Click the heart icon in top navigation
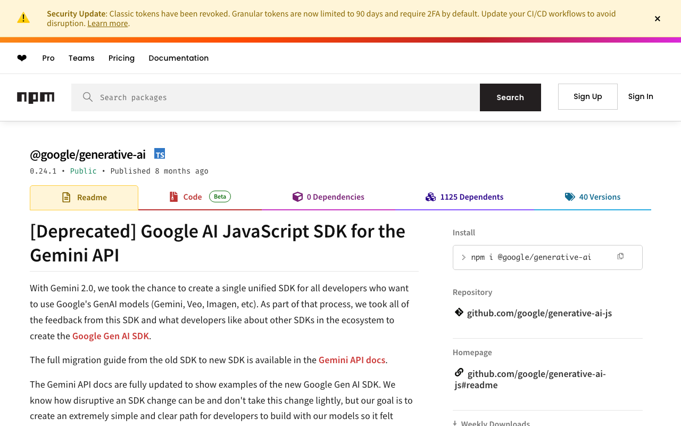681x426 pixels. (x=22, y=58)
